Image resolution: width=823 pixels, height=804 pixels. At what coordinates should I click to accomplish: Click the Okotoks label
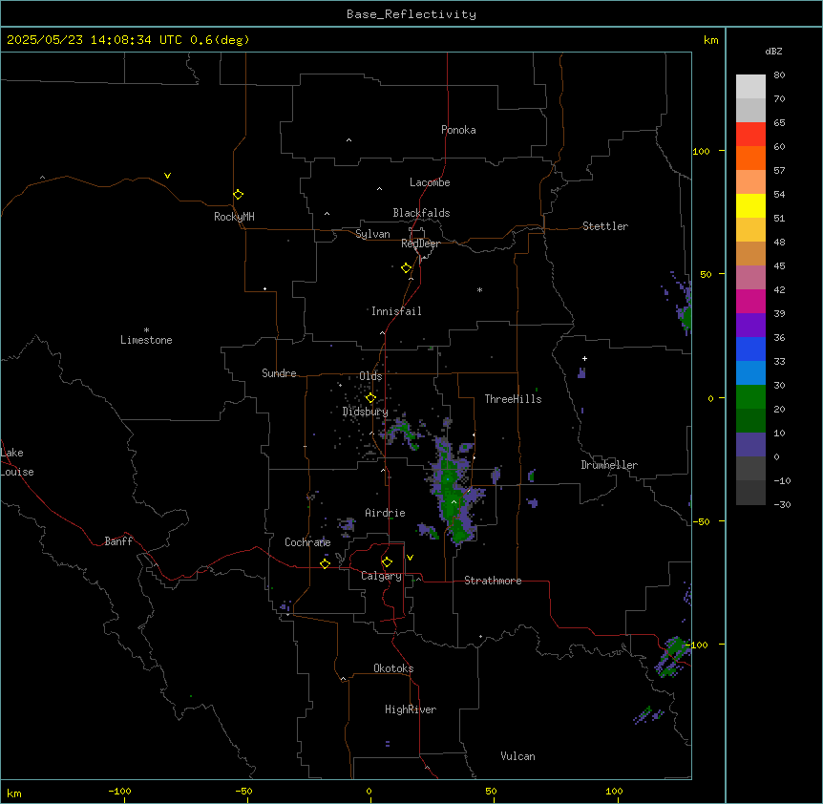[393, 668]
